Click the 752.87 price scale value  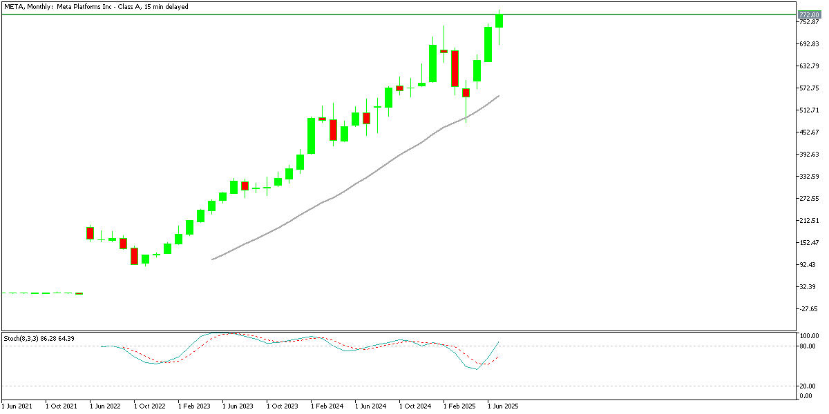(x=808, y=21)
